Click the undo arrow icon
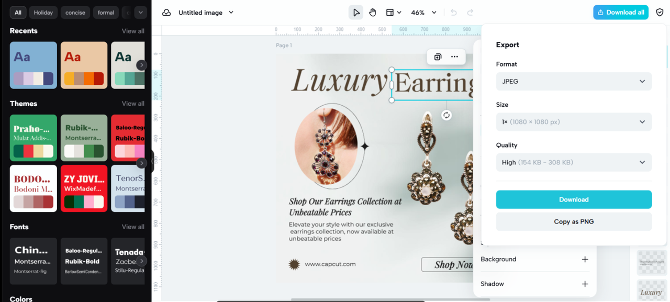Image resolution: width=670 pixels, height=302 pixels. tap(454, 13)
